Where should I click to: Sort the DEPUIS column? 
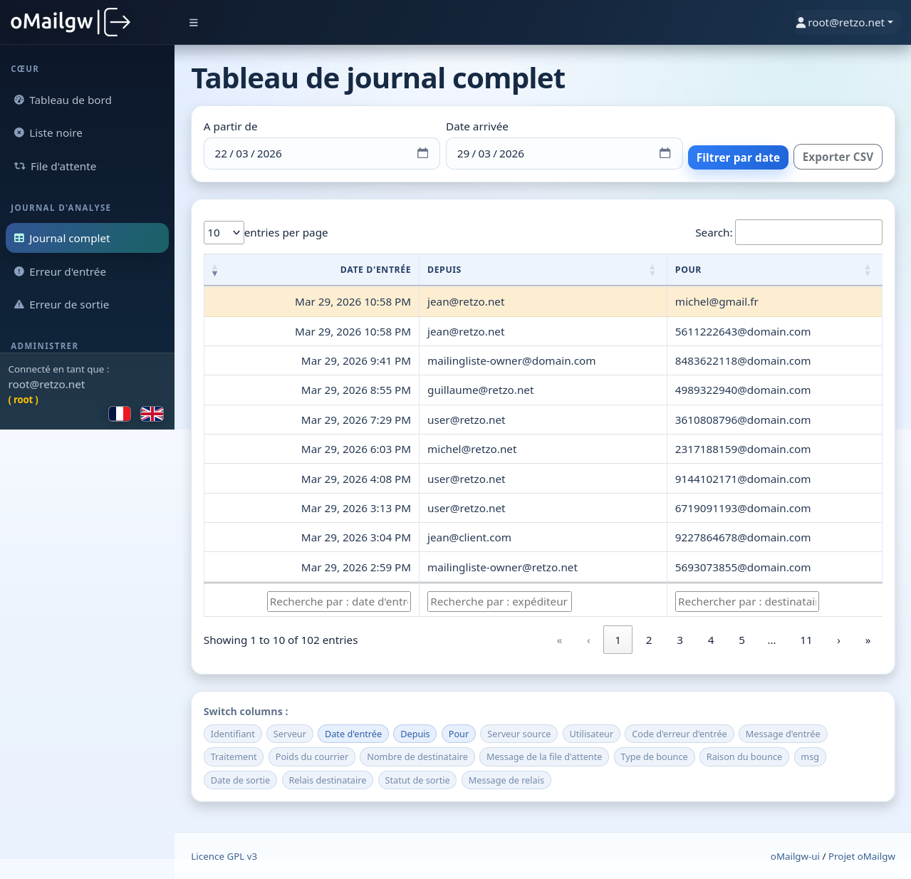coord(651,269)
